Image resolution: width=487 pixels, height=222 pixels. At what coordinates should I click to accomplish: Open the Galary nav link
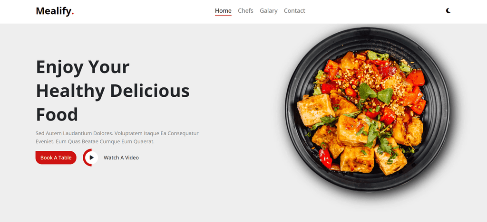coord(268,11)
